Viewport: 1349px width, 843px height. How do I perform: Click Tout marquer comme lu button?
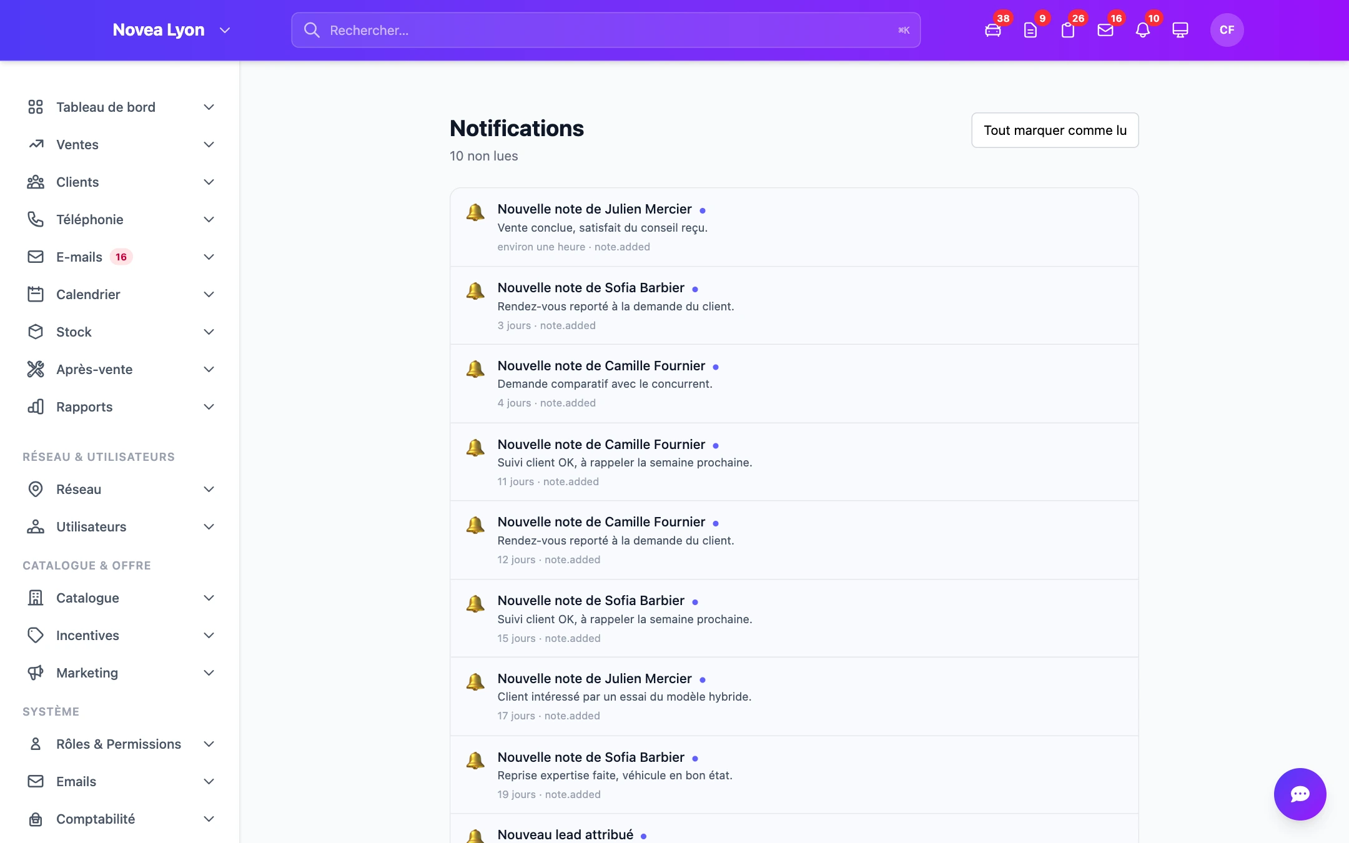pos(1055,130)
